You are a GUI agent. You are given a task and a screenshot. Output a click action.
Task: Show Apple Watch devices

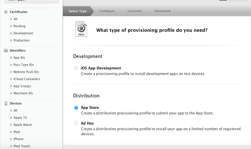[23, 125]
